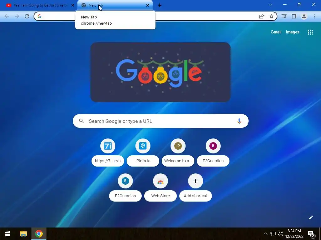
Task: Click the 'https://7i.se/u' shortcut label
Action: [x=108, y=161]
